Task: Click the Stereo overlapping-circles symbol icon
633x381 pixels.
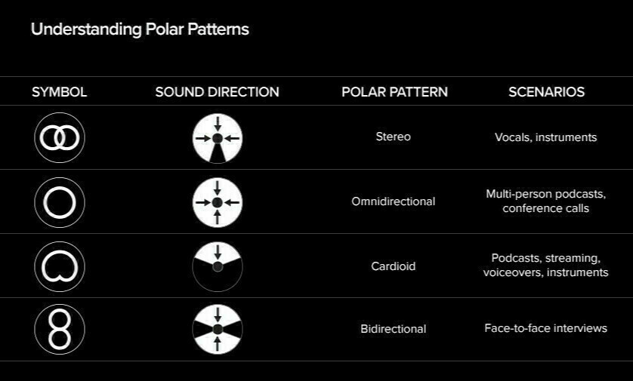Action: (60, 138)
